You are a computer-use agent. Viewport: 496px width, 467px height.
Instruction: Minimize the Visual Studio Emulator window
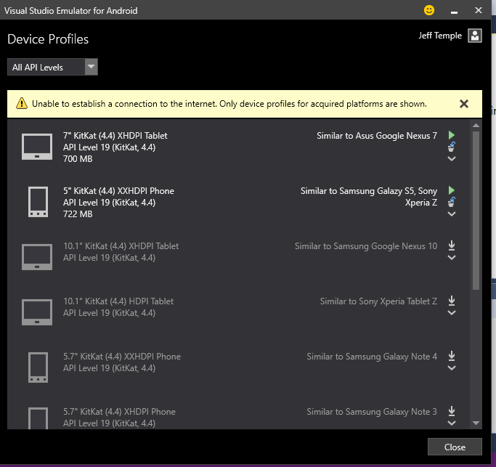point(454,11)
